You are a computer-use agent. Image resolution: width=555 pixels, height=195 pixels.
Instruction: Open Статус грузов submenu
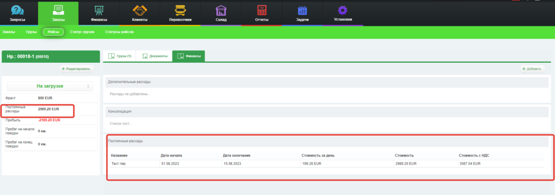[82, 32]
